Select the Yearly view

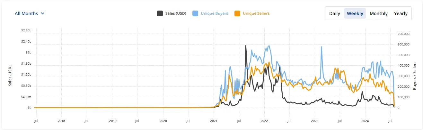[401, 13]
